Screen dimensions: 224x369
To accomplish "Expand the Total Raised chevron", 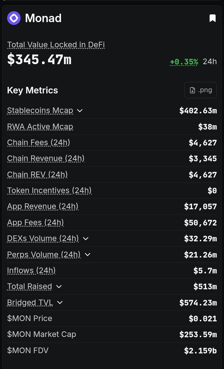I will click(x=59, y=286).
